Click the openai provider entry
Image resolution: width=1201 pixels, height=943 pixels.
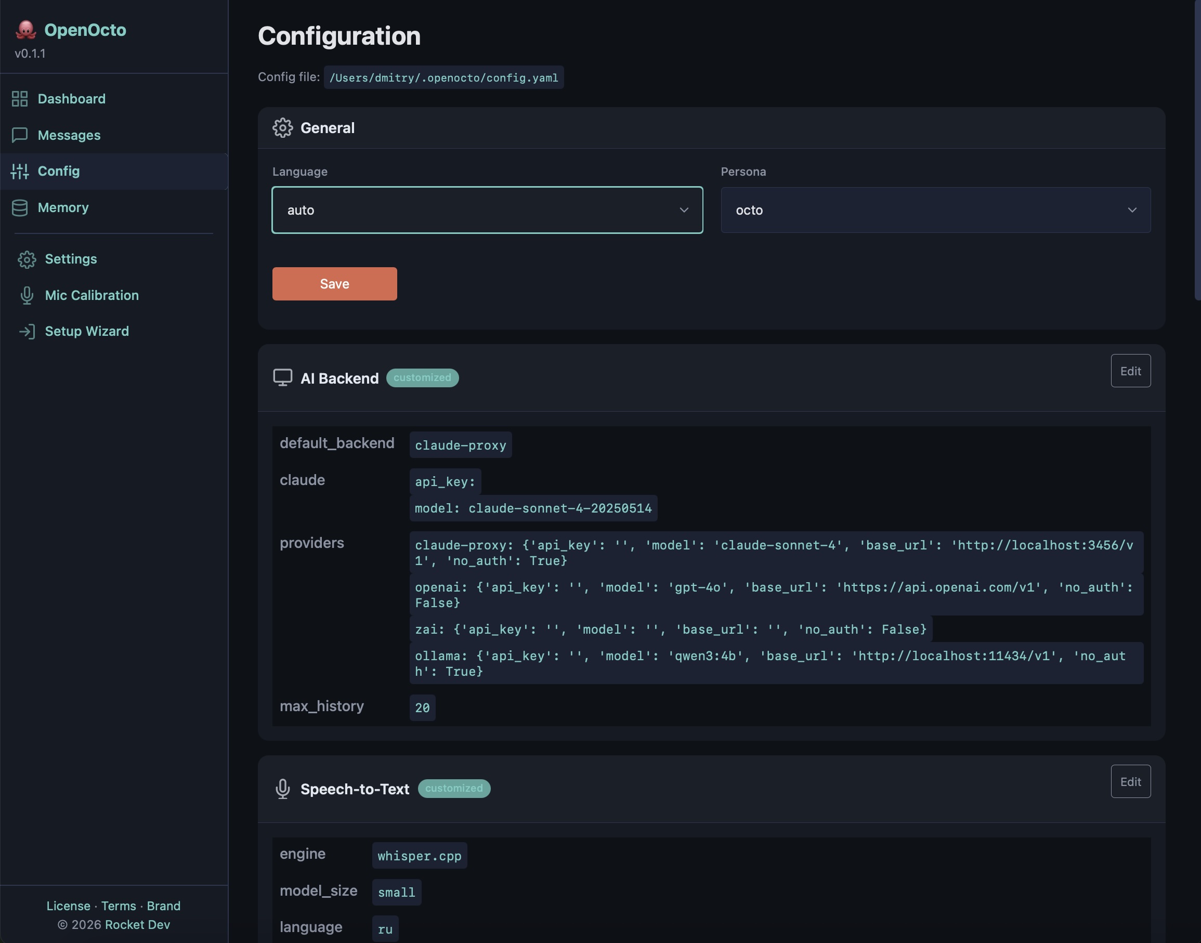[x=776, y=595]
